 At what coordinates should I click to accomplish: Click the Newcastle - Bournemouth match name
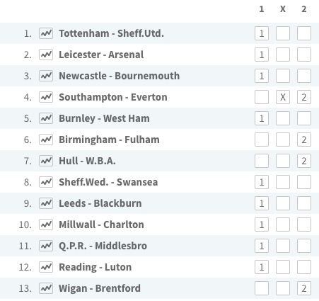119,76
